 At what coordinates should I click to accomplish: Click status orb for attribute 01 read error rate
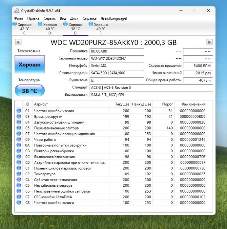coord(19,111)
